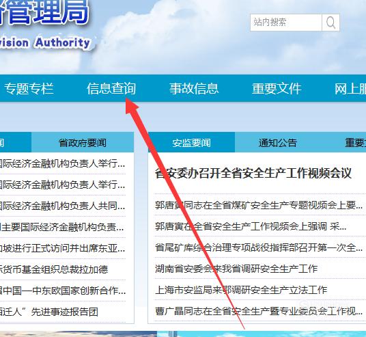Viewport: 366px width, 337px height.
Task: Open left news item 中国—中东欧国家创新合作...
Action: [63, 291]
